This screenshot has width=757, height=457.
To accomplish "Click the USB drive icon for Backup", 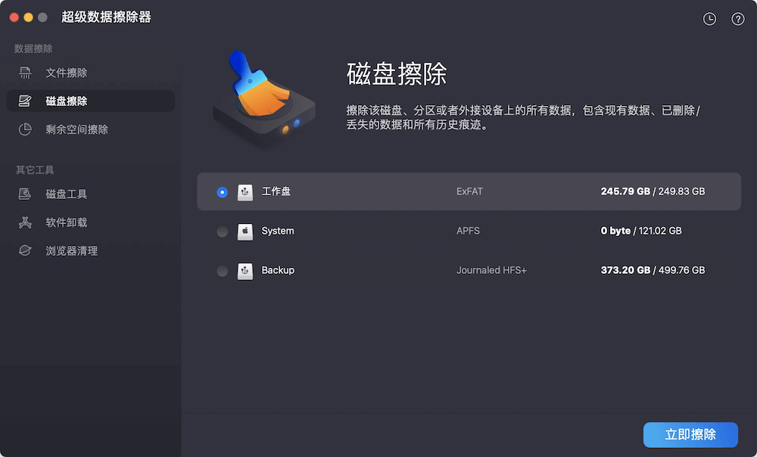I will click(245, 271).
